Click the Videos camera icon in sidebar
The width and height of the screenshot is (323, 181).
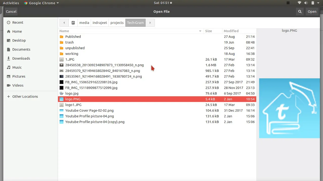tap(9, 85)
